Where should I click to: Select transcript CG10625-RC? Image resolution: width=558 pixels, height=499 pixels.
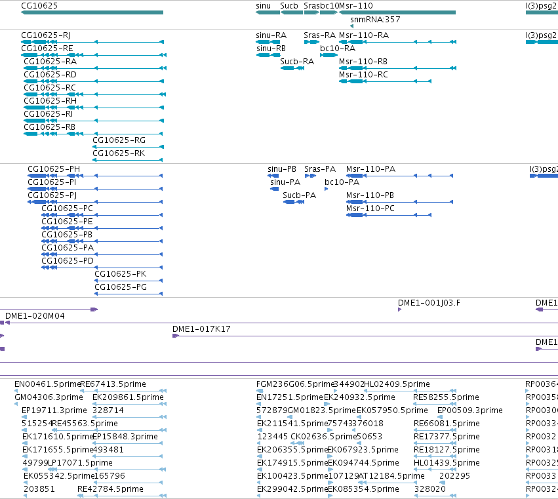tap(94, 94)
